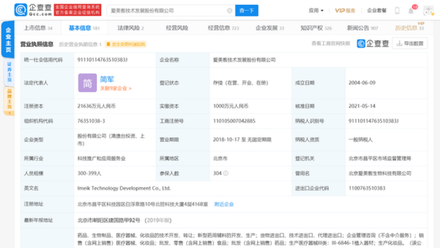Click the info icon beside 参保人数 304

click(226, 174)
